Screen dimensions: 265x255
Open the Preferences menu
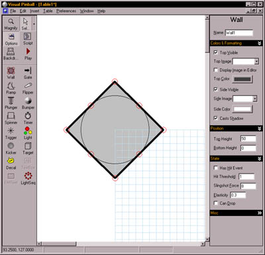pyautogui.click(x=66, y=11)
